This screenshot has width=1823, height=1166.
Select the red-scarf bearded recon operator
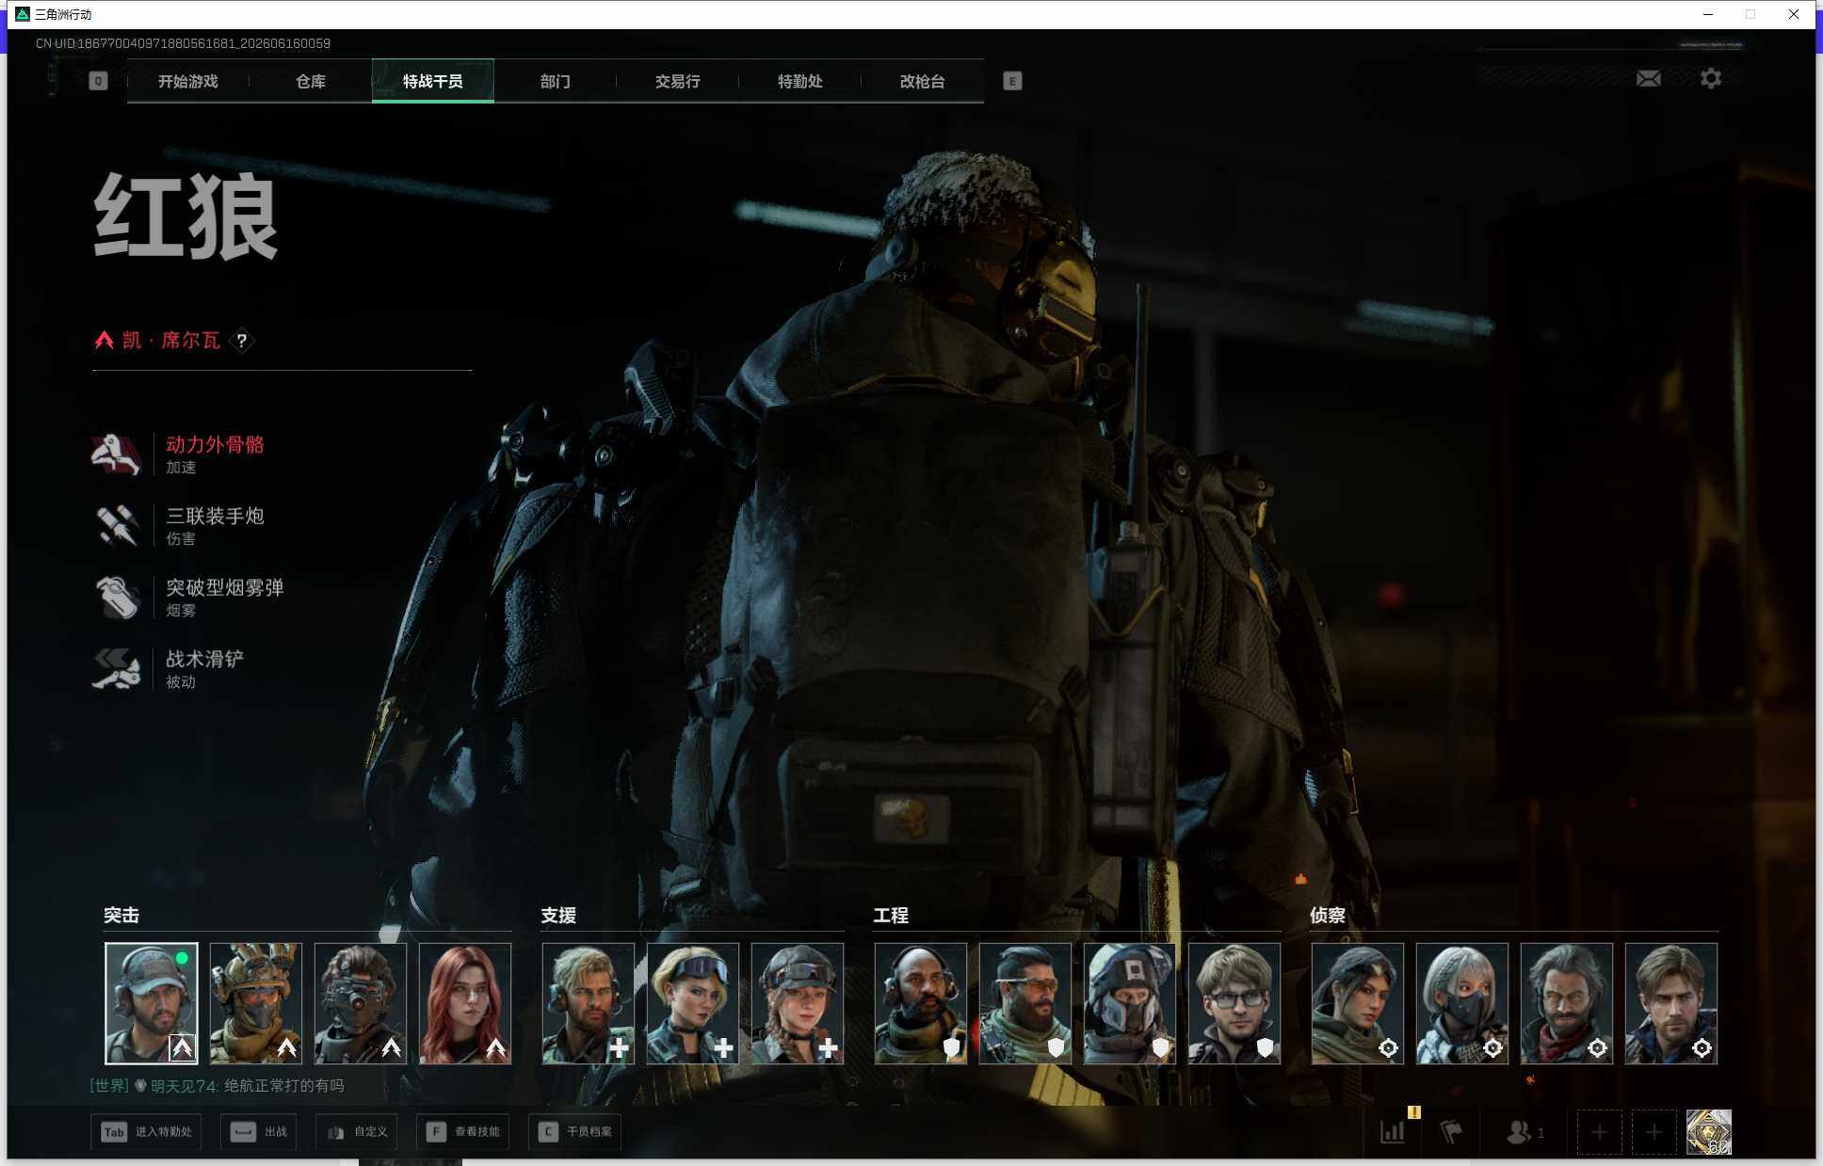click(x=1567, y=1004)
